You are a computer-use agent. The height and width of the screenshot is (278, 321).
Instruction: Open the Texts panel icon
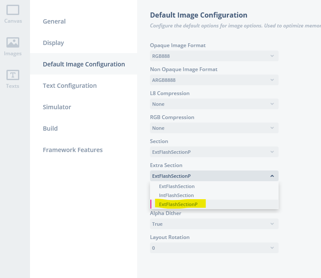point(13,78)
